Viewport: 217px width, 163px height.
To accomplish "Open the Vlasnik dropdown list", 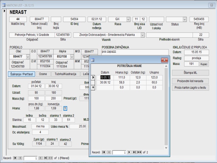I will click(142, 35).
